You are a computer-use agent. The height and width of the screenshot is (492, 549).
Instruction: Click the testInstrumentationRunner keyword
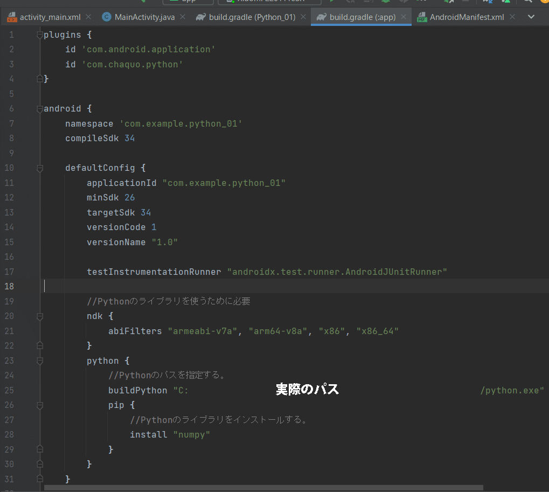click(154, 272)
